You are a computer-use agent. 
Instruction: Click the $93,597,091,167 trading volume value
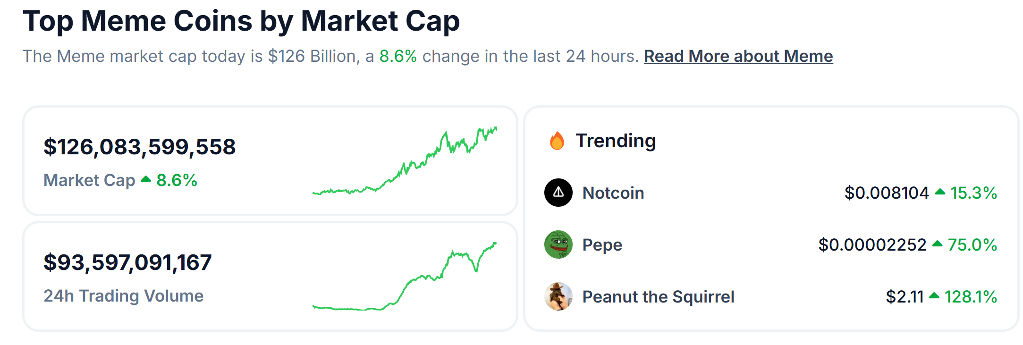click(x=127, y=262)
